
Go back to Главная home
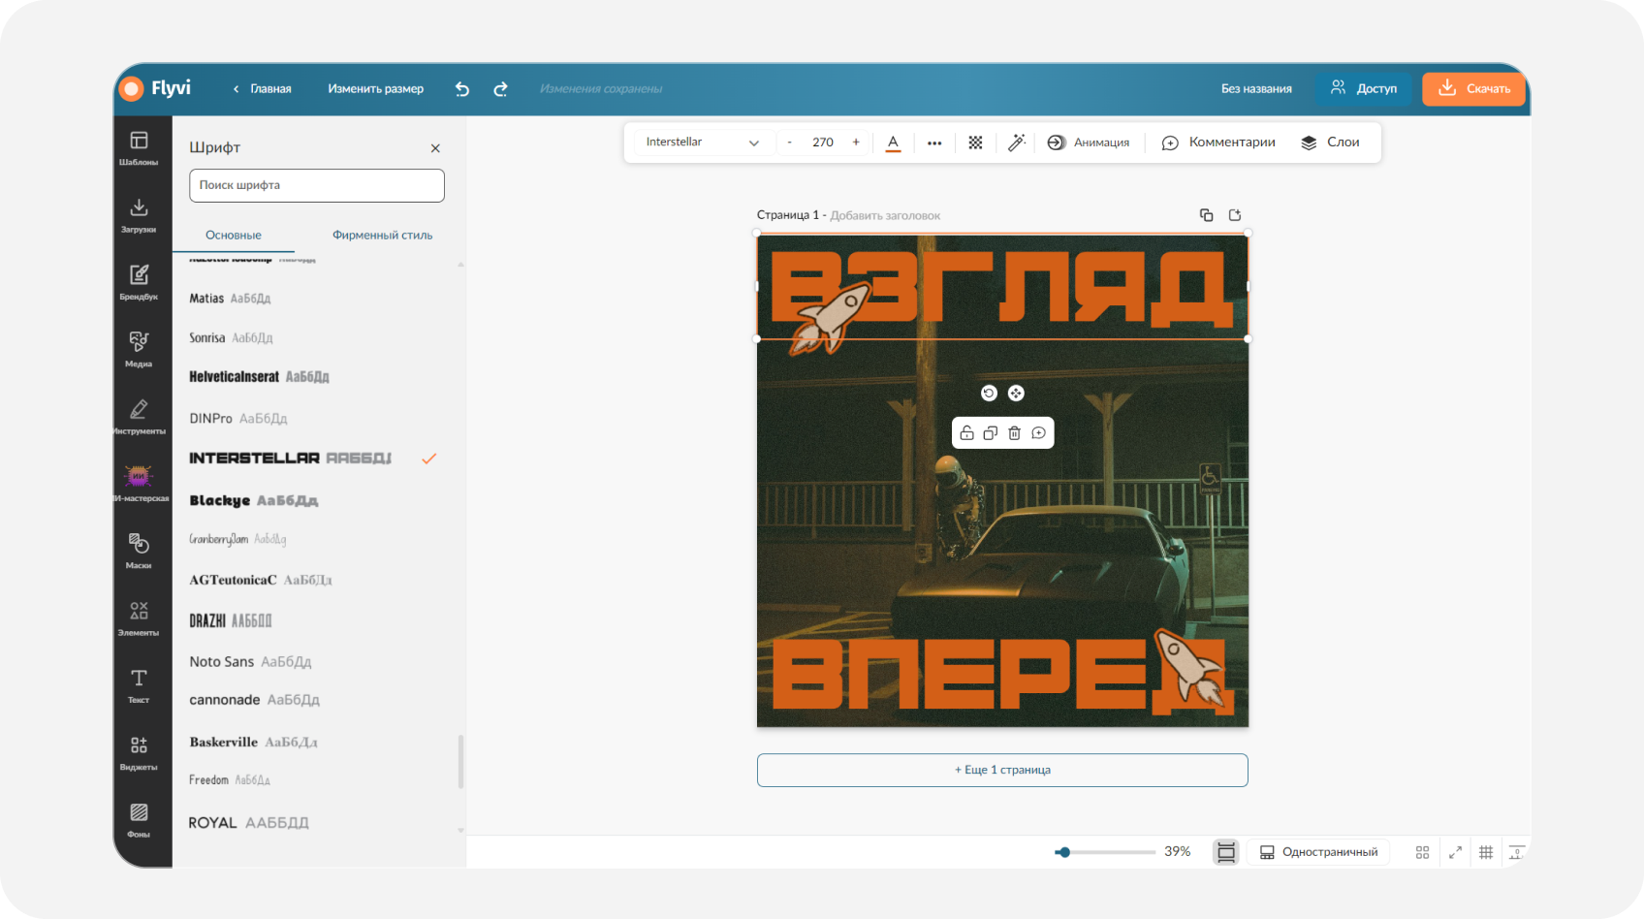point(262,89)
